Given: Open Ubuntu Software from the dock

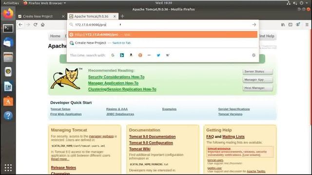Looking at the screenshot, I should 8,101.
